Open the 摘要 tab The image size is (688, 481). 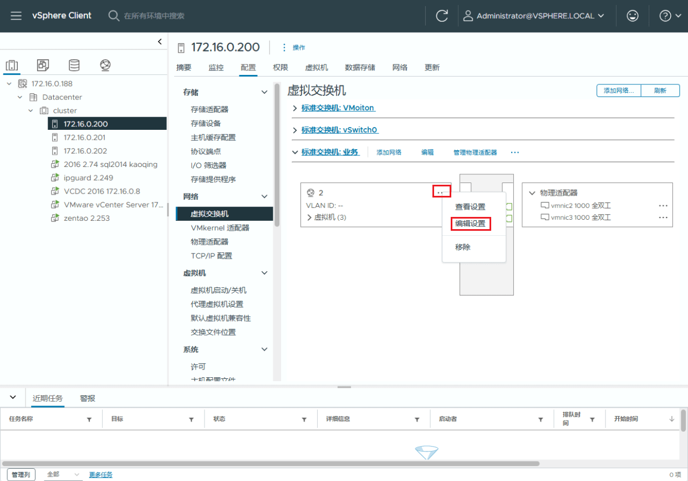[x=184, y=68]
